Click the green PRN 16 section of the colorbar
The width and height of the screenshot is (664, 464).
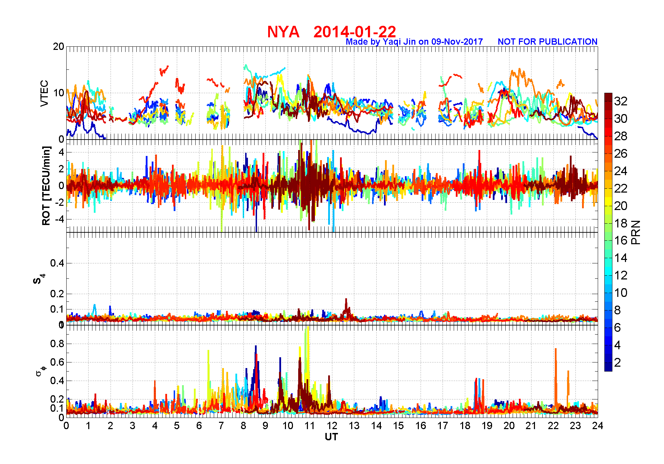[x=608, y=240]
